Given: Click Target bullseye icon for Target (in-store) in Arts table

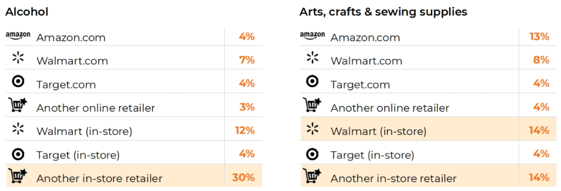Looking at the screenshot, I should [312, 153].
